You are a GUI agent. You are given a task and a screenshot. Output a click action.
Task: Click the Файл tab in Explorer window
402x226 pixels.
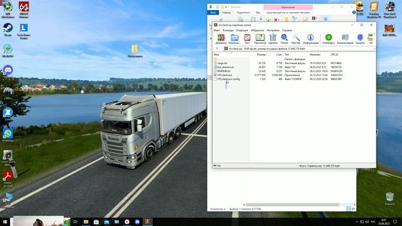[x=213, y=13]
